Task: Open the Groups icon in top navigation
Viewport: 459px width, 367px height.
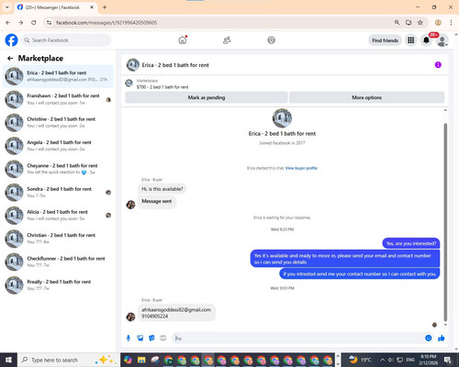Action: coord(271,40)
